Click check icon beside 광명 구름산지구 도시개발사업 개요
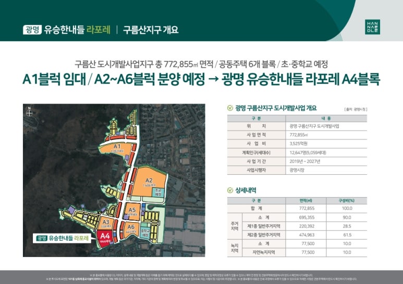 point(230,108)
